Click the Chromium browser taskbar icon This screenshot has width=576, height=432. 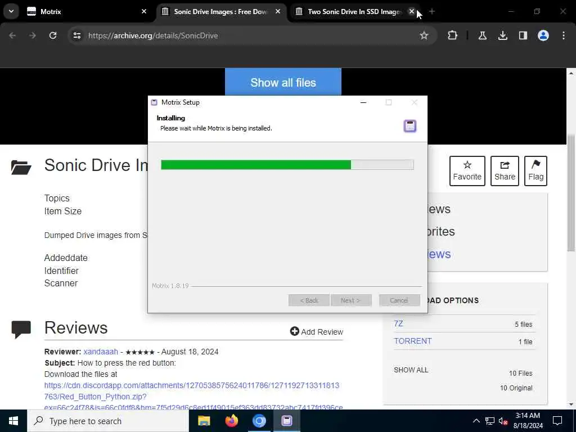(259, 421)
